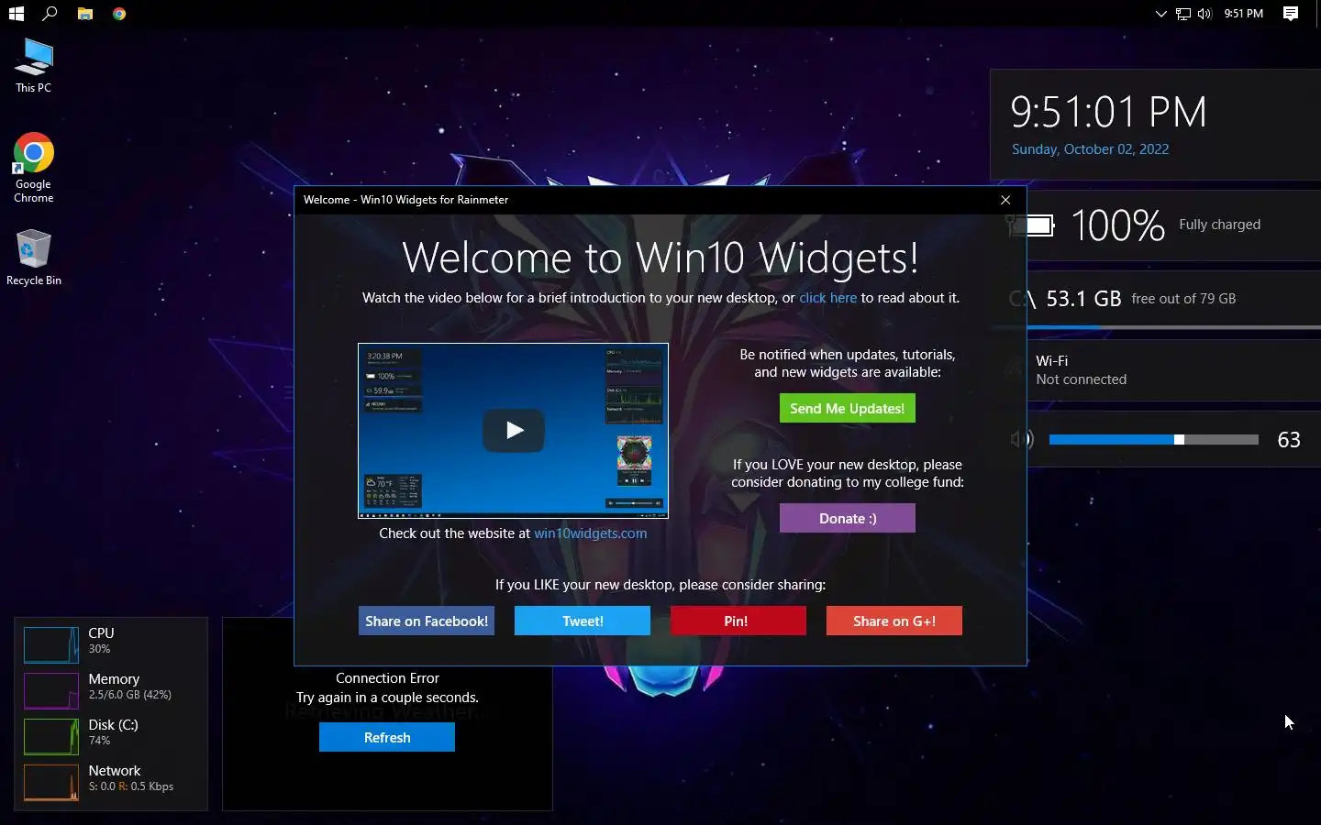Click the 53.1 GB free disk widget

pos(1156,299)
